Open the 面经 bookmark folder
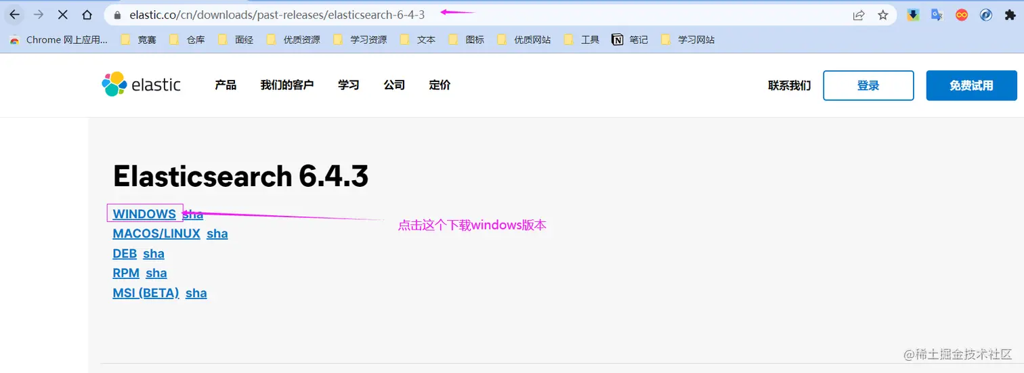 click(x=236, y=40)
